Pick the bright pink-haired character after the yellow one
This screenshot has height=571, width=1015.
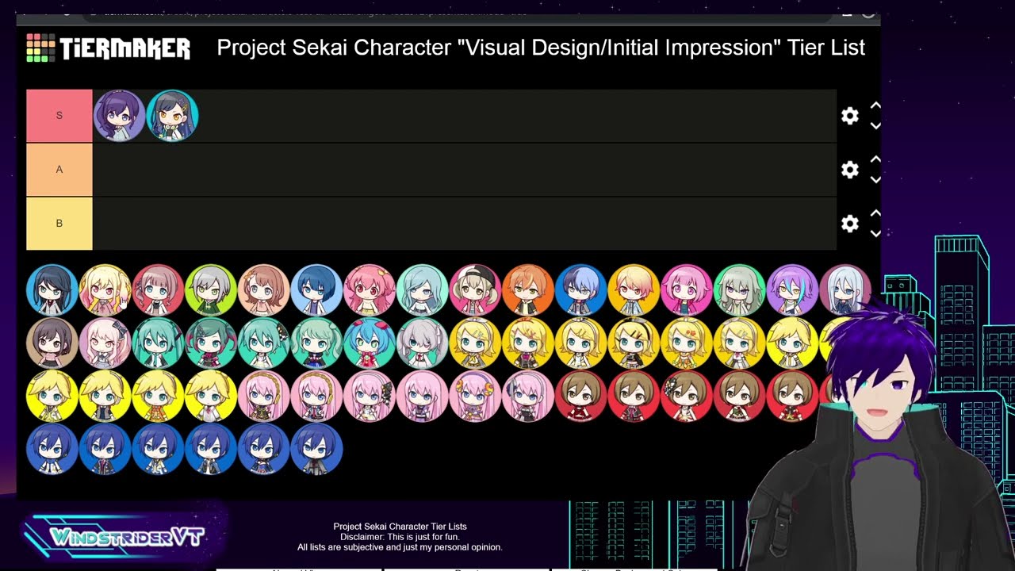click(687, 290)
